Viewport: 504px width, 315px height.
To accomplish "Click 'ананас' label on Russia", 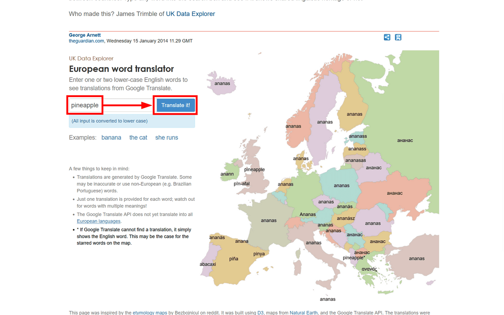I will click(405, 141).
